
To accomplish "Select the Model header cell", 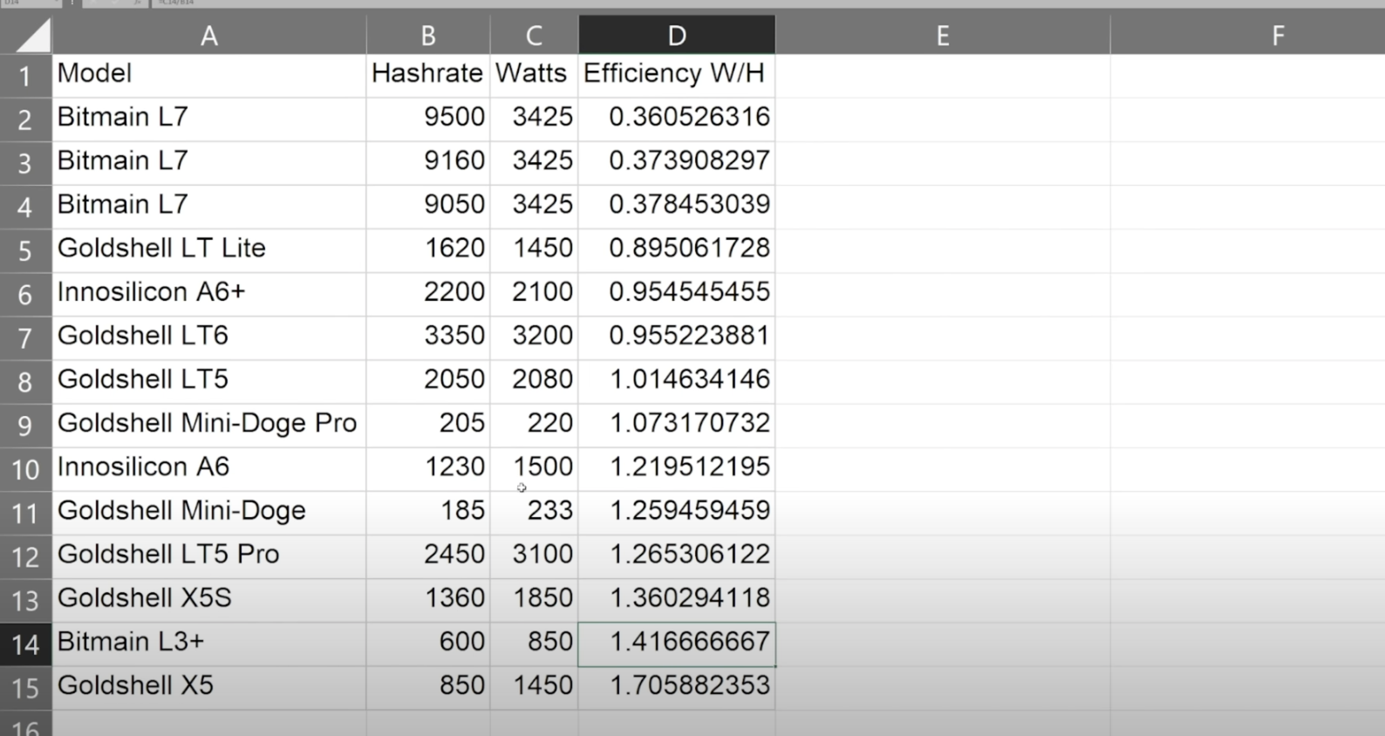I will [x=208, y=74].
